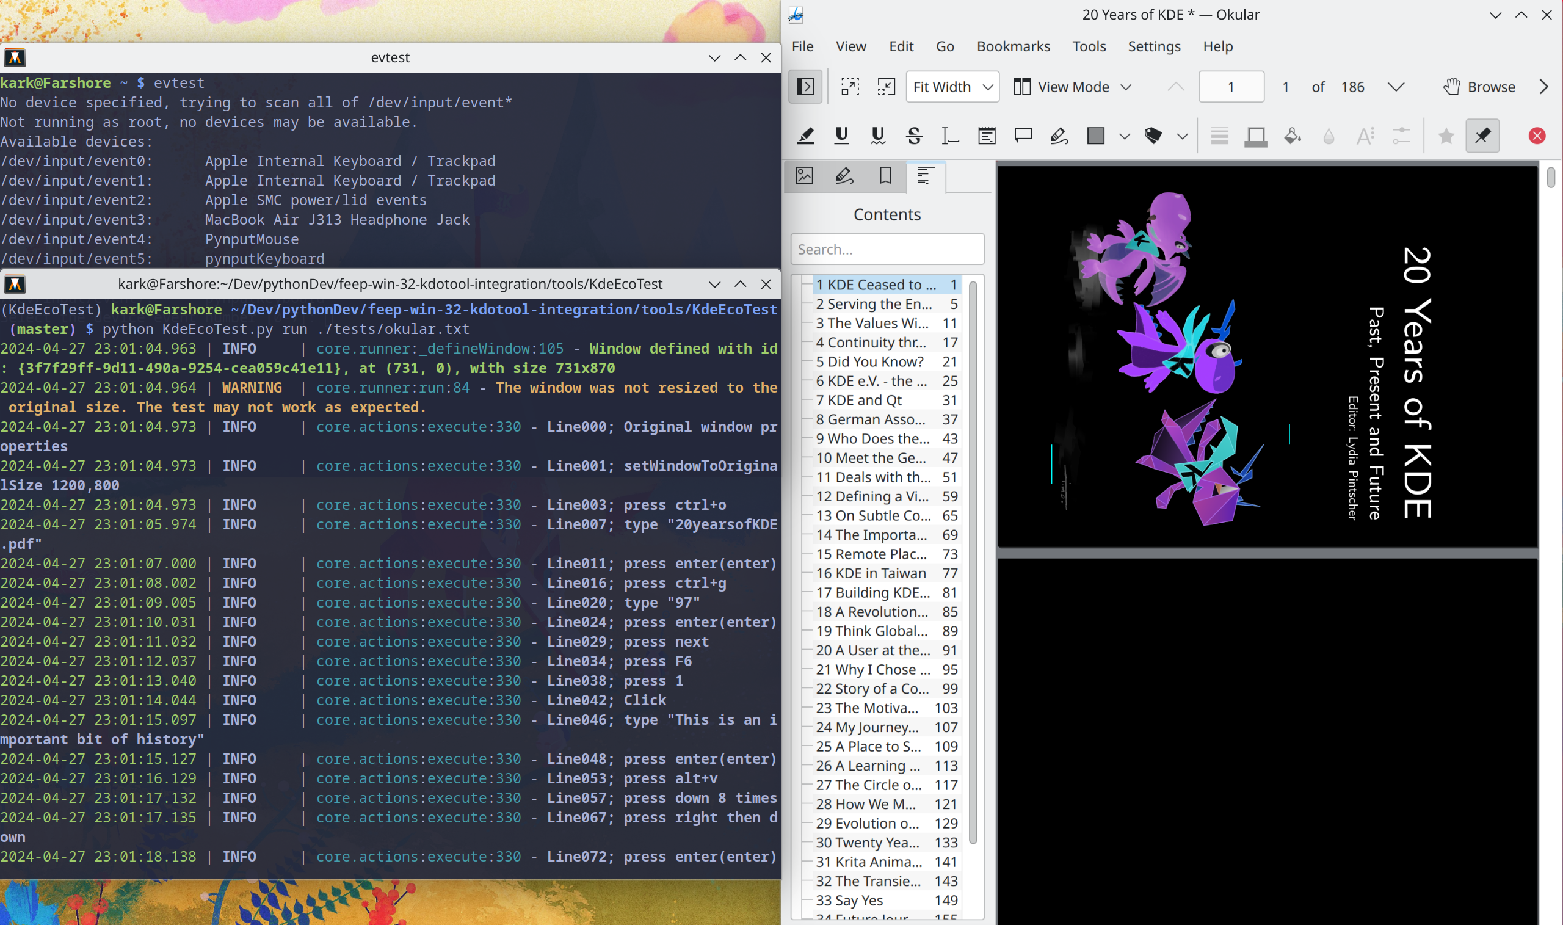1563x925 pixels.
Task: Click the evtest terminal window icon
Action: (15, 57)
